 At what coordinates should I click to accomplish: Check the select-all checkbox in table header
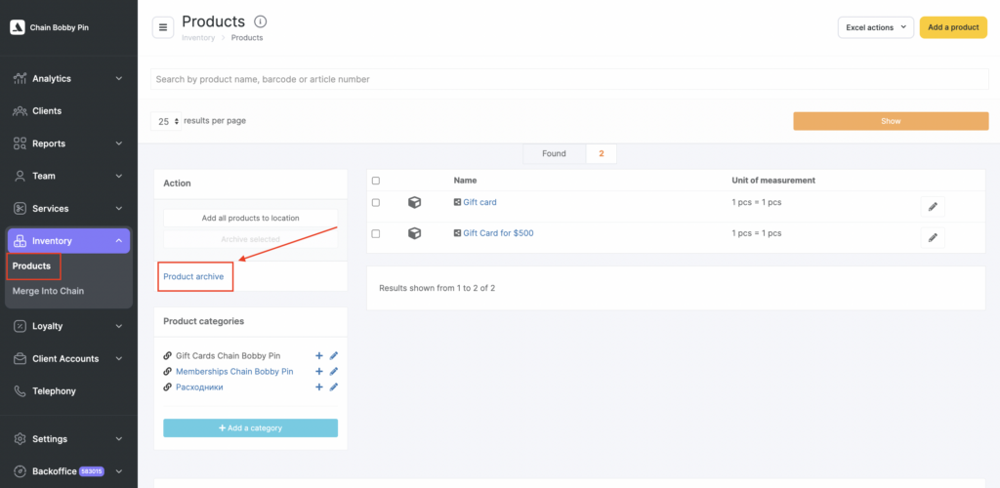[x=376, y=181]
